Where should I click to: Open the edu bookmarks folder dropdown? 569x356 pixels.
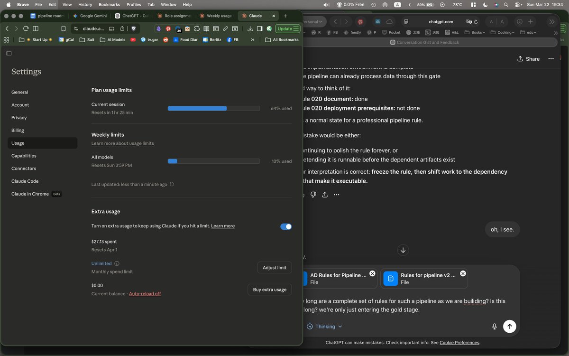[x=529, y=32]
